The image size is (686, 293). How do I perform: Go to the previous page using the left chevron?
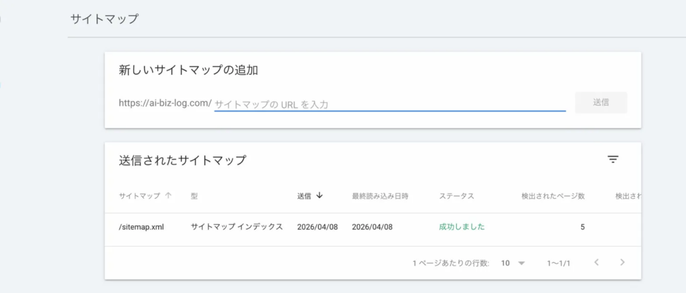pos(596,262)
